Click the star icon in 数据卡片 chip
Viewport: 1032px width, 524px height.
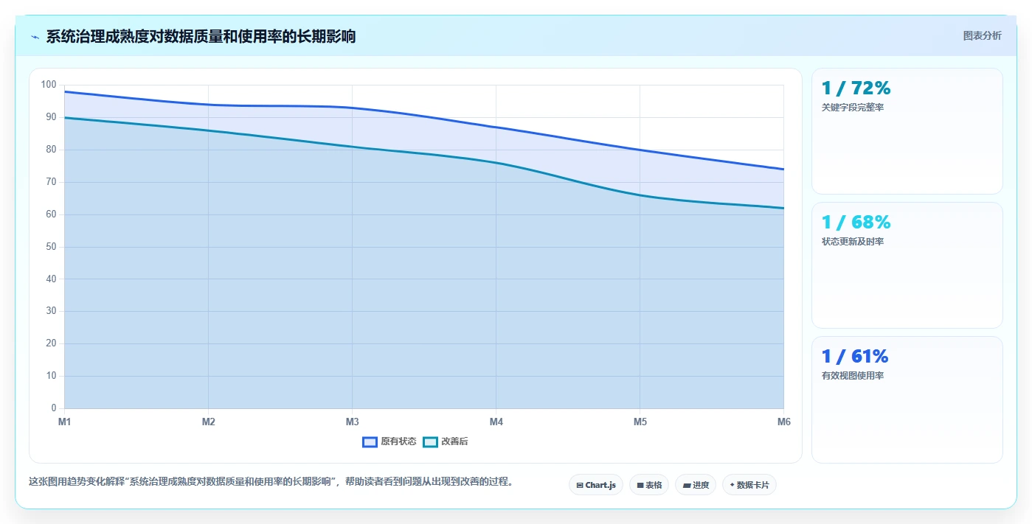[732, 485]
